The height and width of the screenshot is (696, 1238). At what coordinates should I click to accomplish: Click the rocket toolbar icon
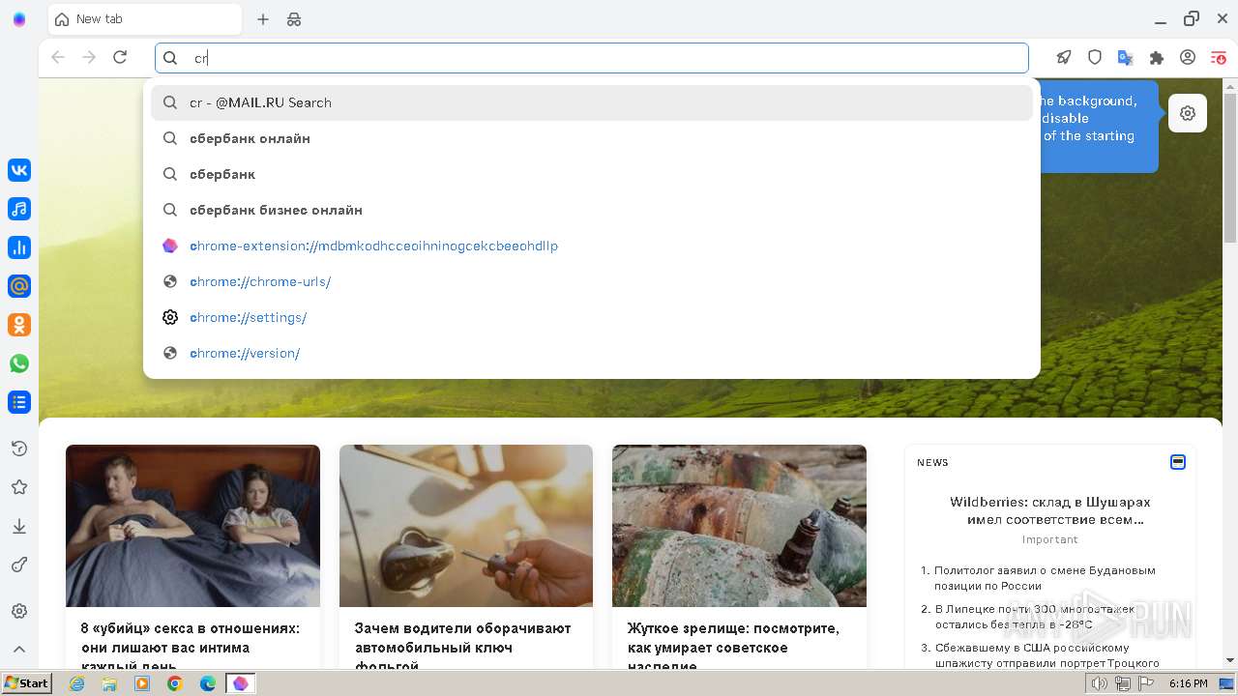point(1064,58)
